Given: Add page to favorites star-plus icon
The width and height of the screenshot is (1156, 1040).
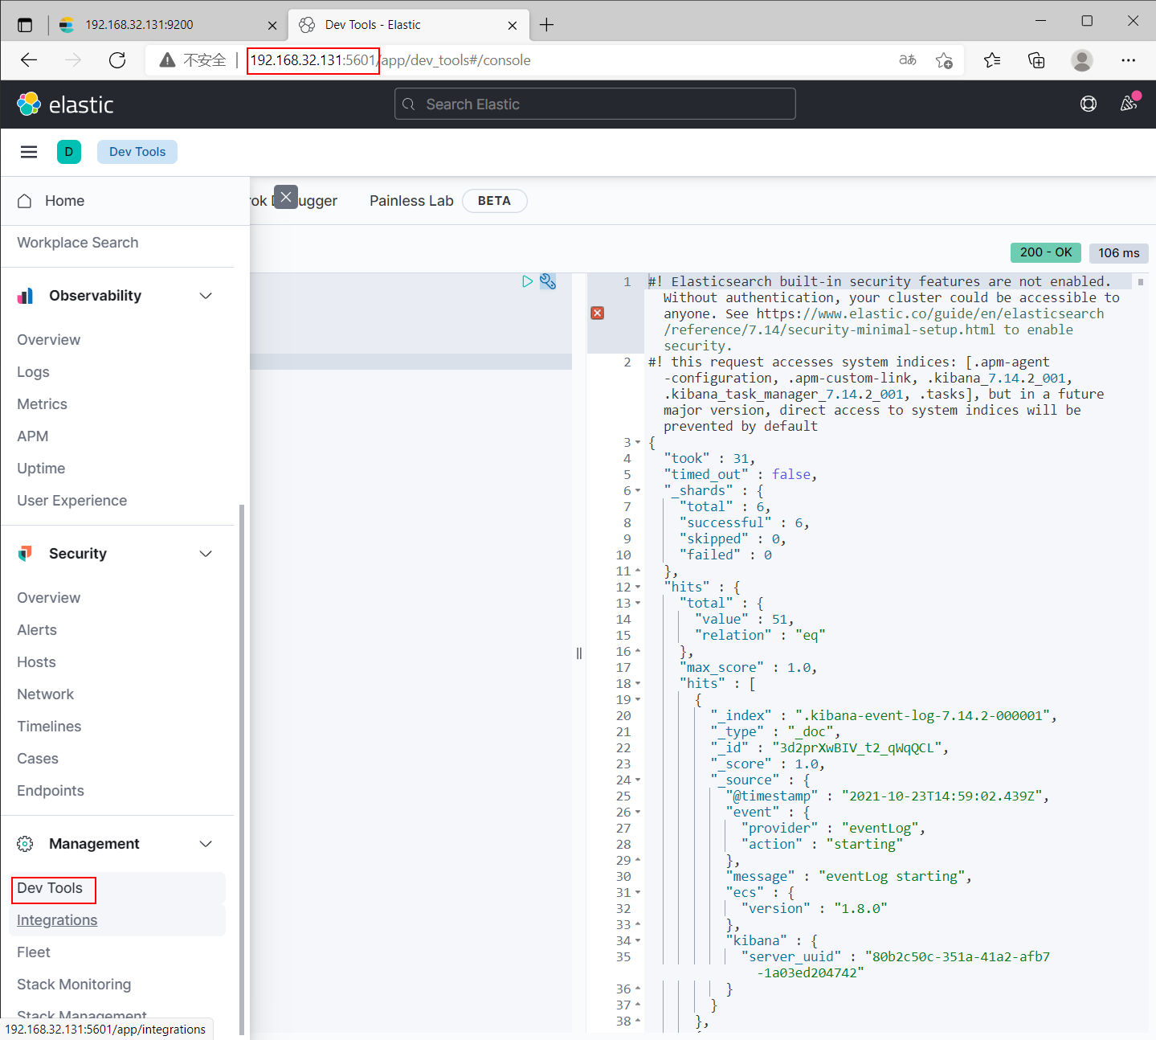Looking at the screenshot, I should click(945, 60).
